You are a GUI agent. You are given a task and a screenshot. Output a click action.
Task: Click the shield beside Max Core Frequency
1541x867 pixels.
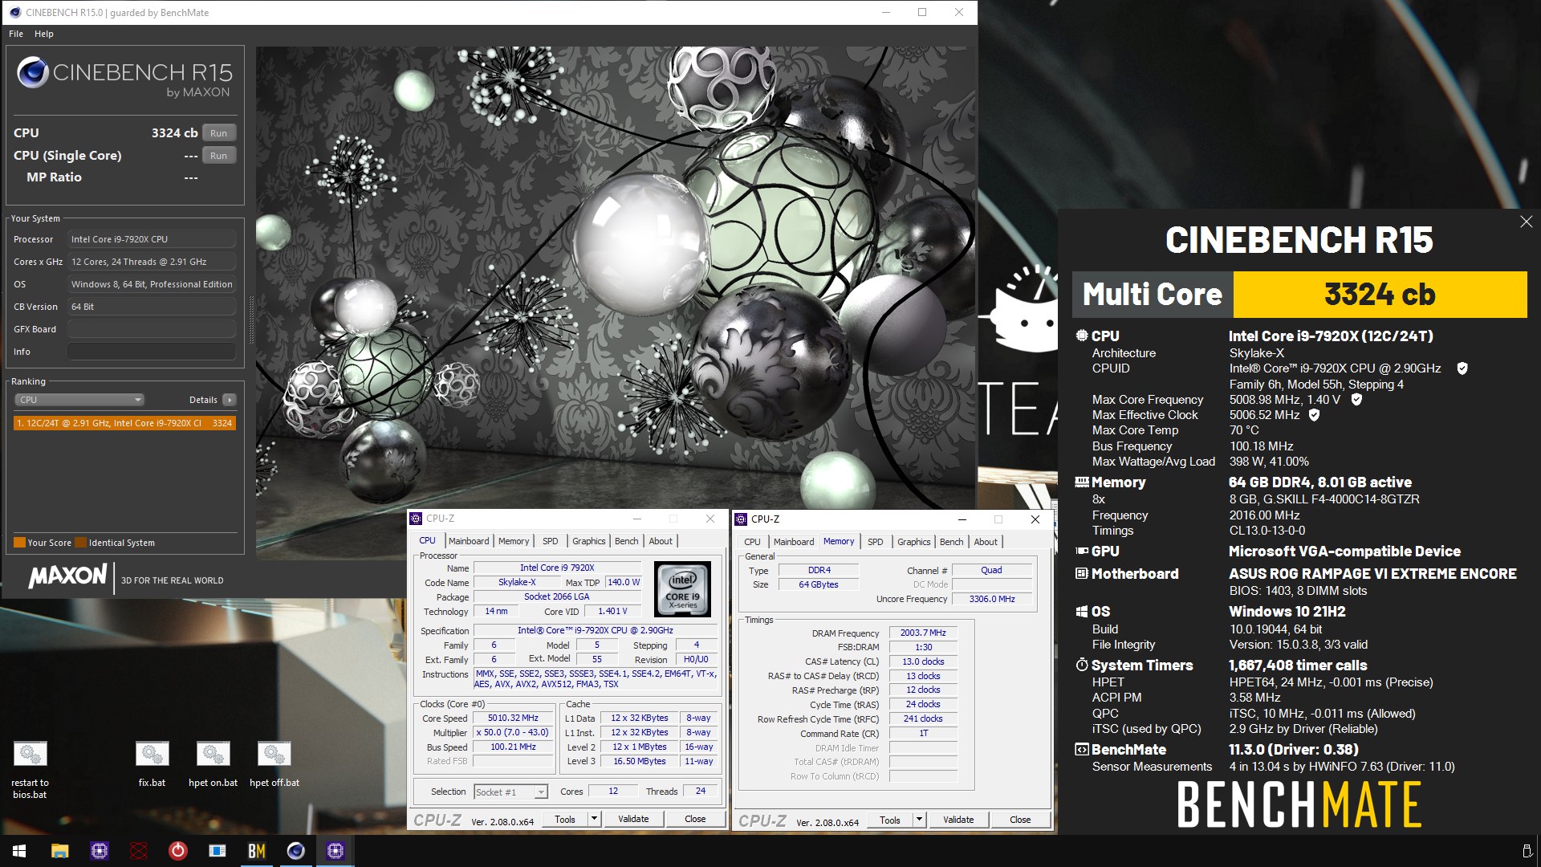[x=1356, y=399]
